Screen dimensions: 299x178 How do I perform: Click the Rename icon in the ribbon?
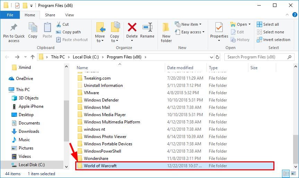click(147, 28)
